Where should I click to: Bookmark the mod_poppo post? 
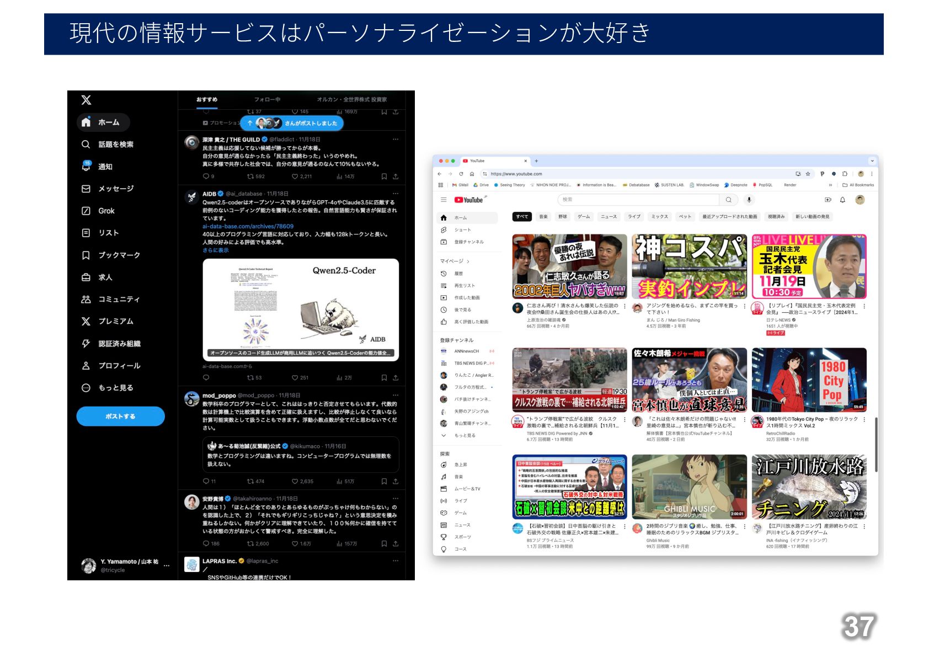point(384,482)
